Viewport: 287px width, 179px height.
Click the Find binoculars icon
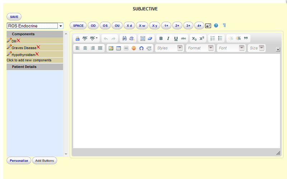124,39
